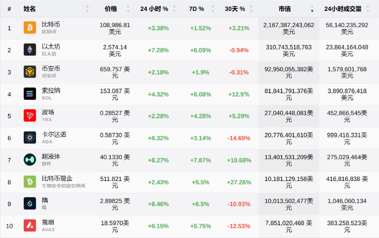The width and height of the screenshot is (379, 238).
Task: Click the Sui water drop icon
Action: 30,203
